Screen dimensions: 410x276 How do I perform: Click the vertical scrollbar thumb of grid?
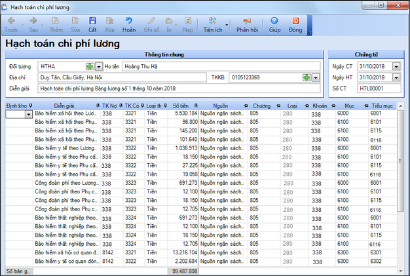click(x=400, y=161)
